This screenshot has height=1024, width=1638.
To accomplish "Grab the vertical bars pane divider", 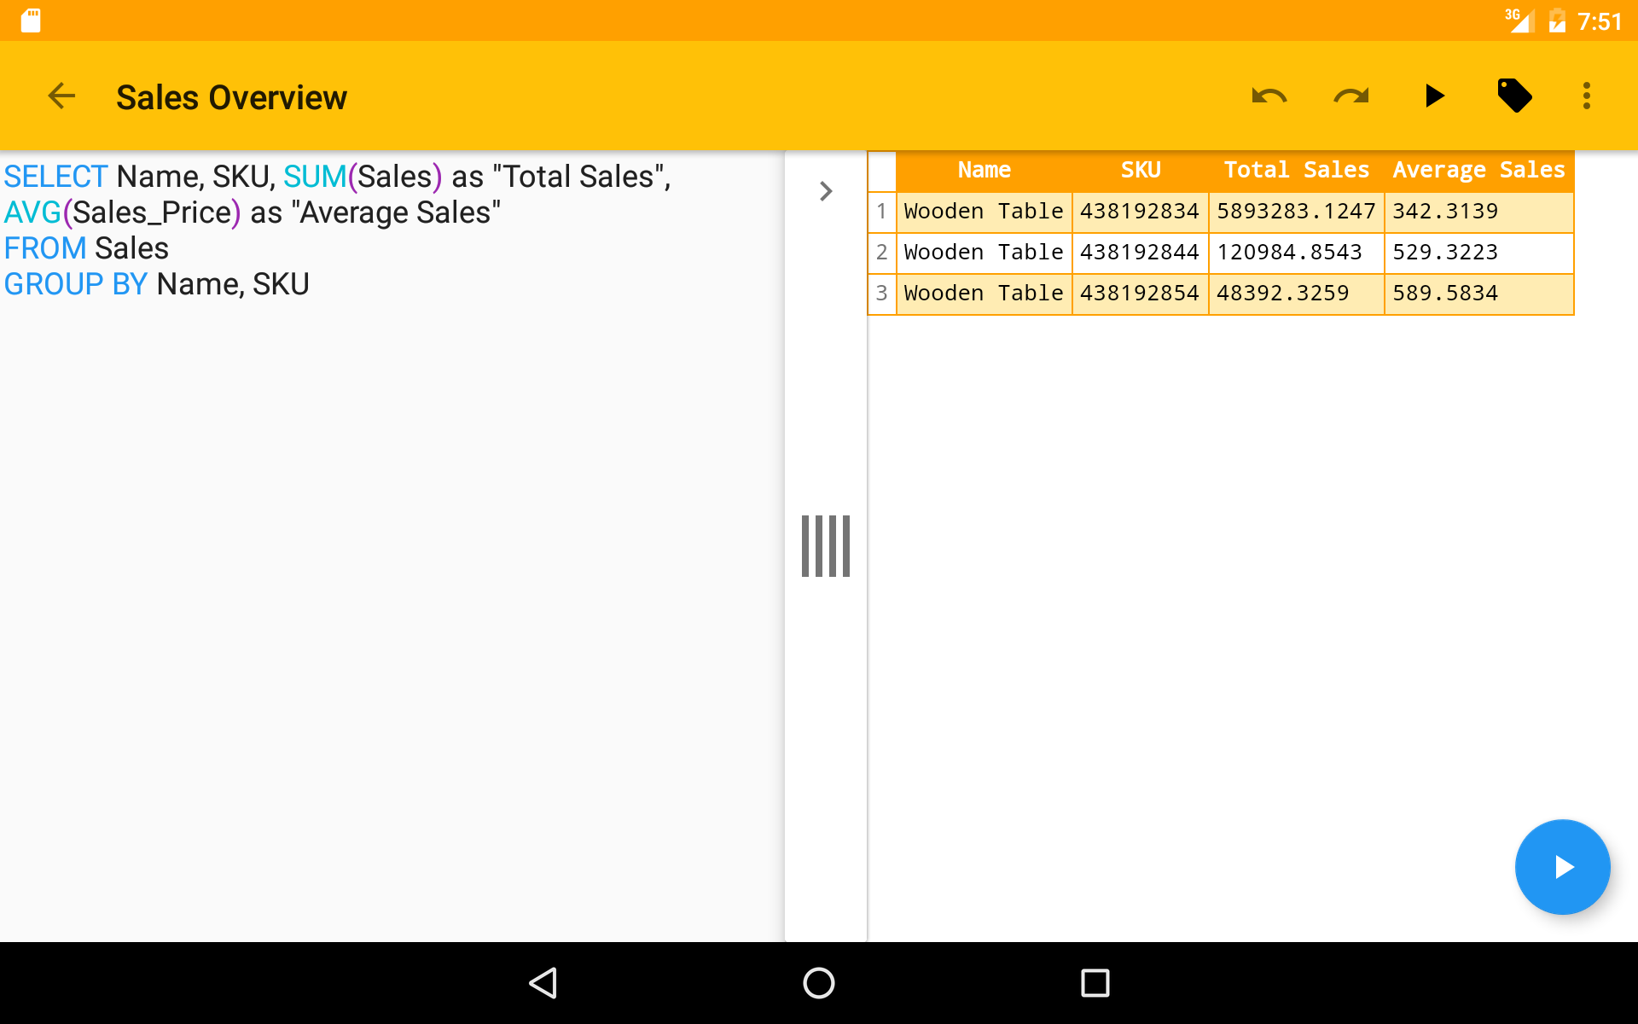I will click(825, 546).
